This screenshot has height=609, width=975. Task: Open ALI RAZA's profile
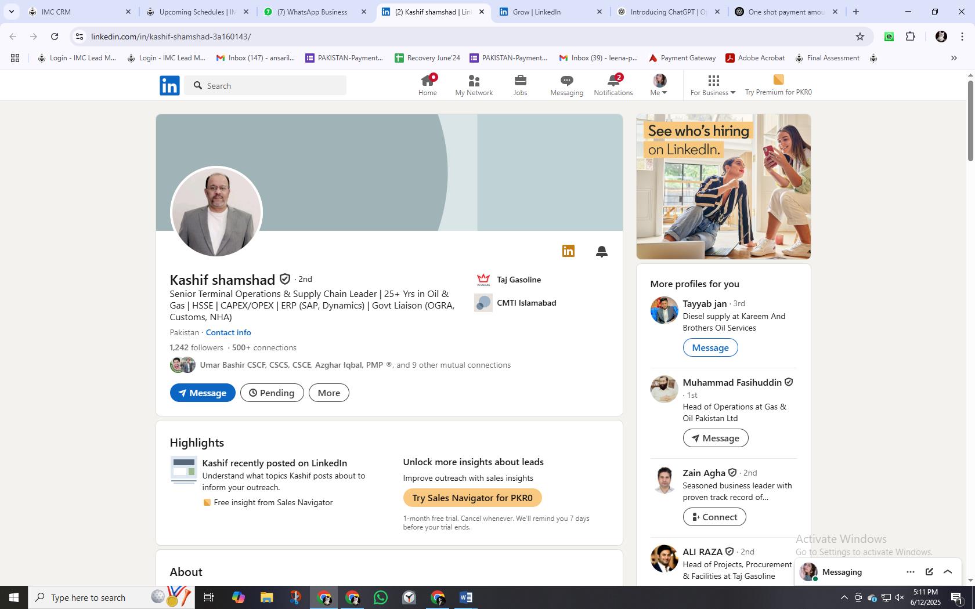click(702, 552)
